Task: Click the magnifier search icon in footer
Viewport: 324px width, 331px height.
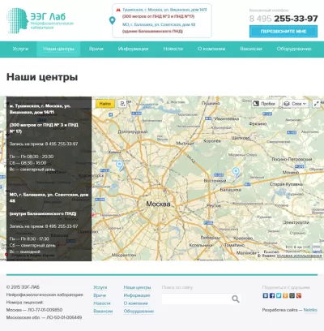Action: (x=236, y=299)
